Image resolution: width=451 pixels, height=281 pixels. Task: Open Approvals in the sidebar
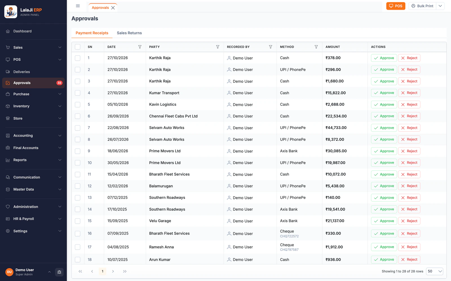click(34, 83)
